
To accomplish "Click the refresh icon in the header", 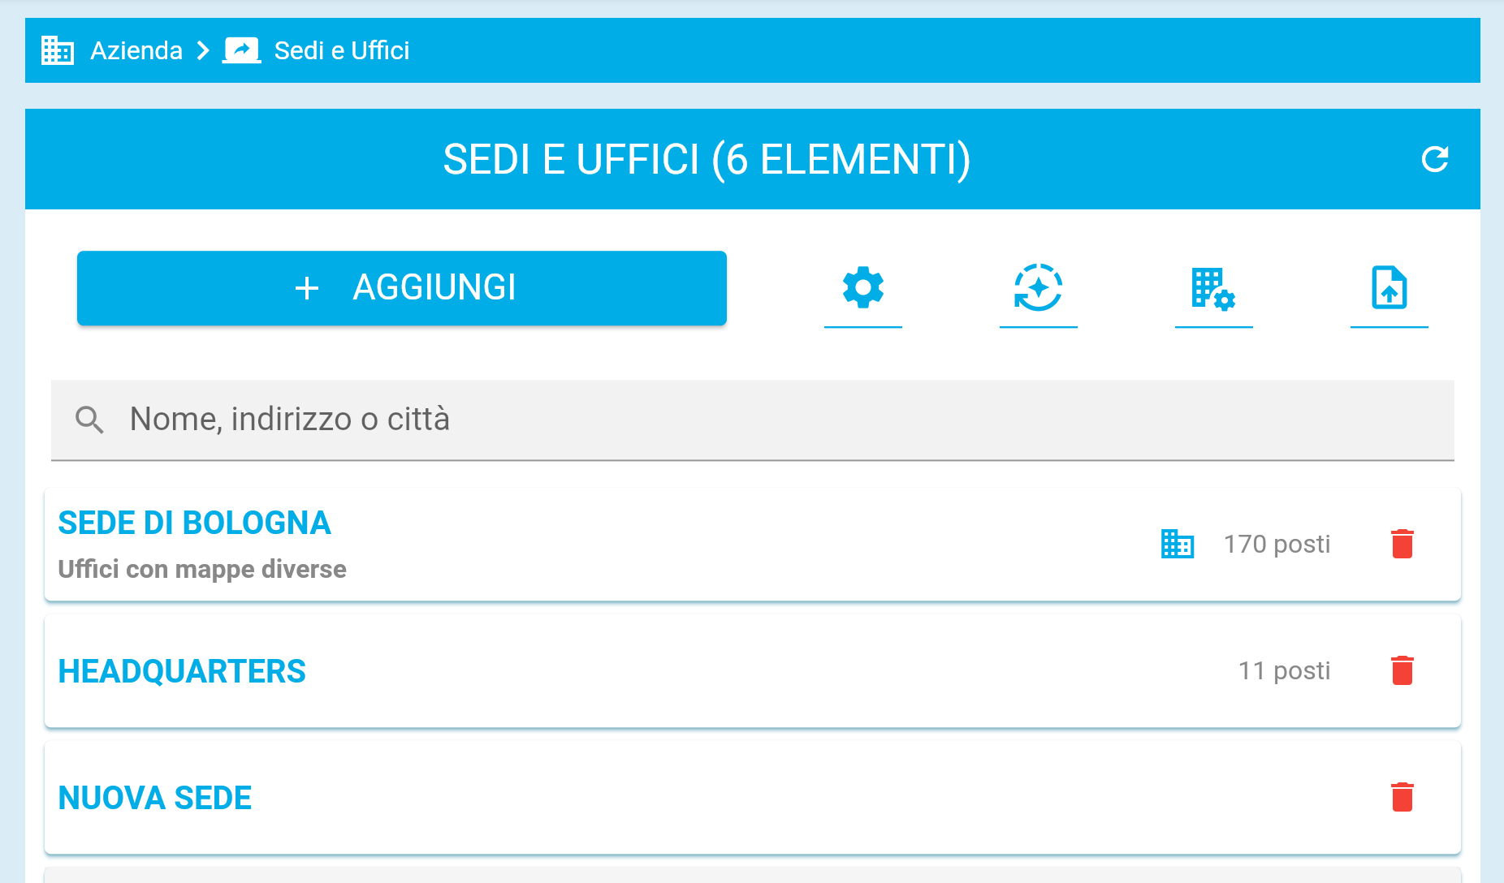I will click(1435, 159).
